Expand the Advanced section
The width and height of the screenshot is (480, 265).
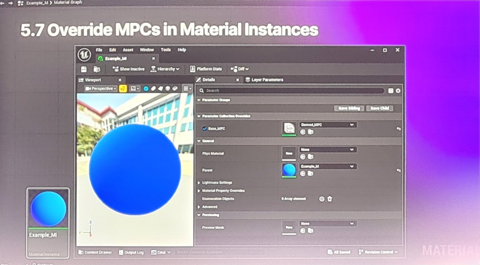199,207
